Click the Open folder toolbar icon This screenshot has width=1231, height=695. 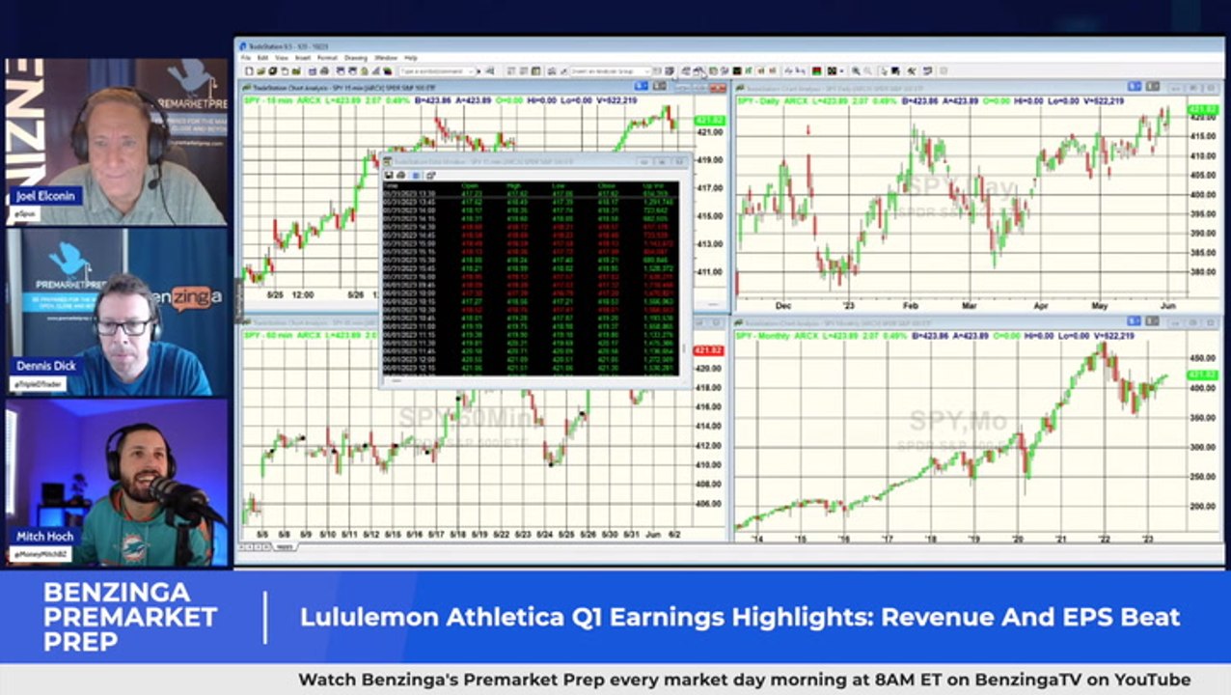click(260, 71)
